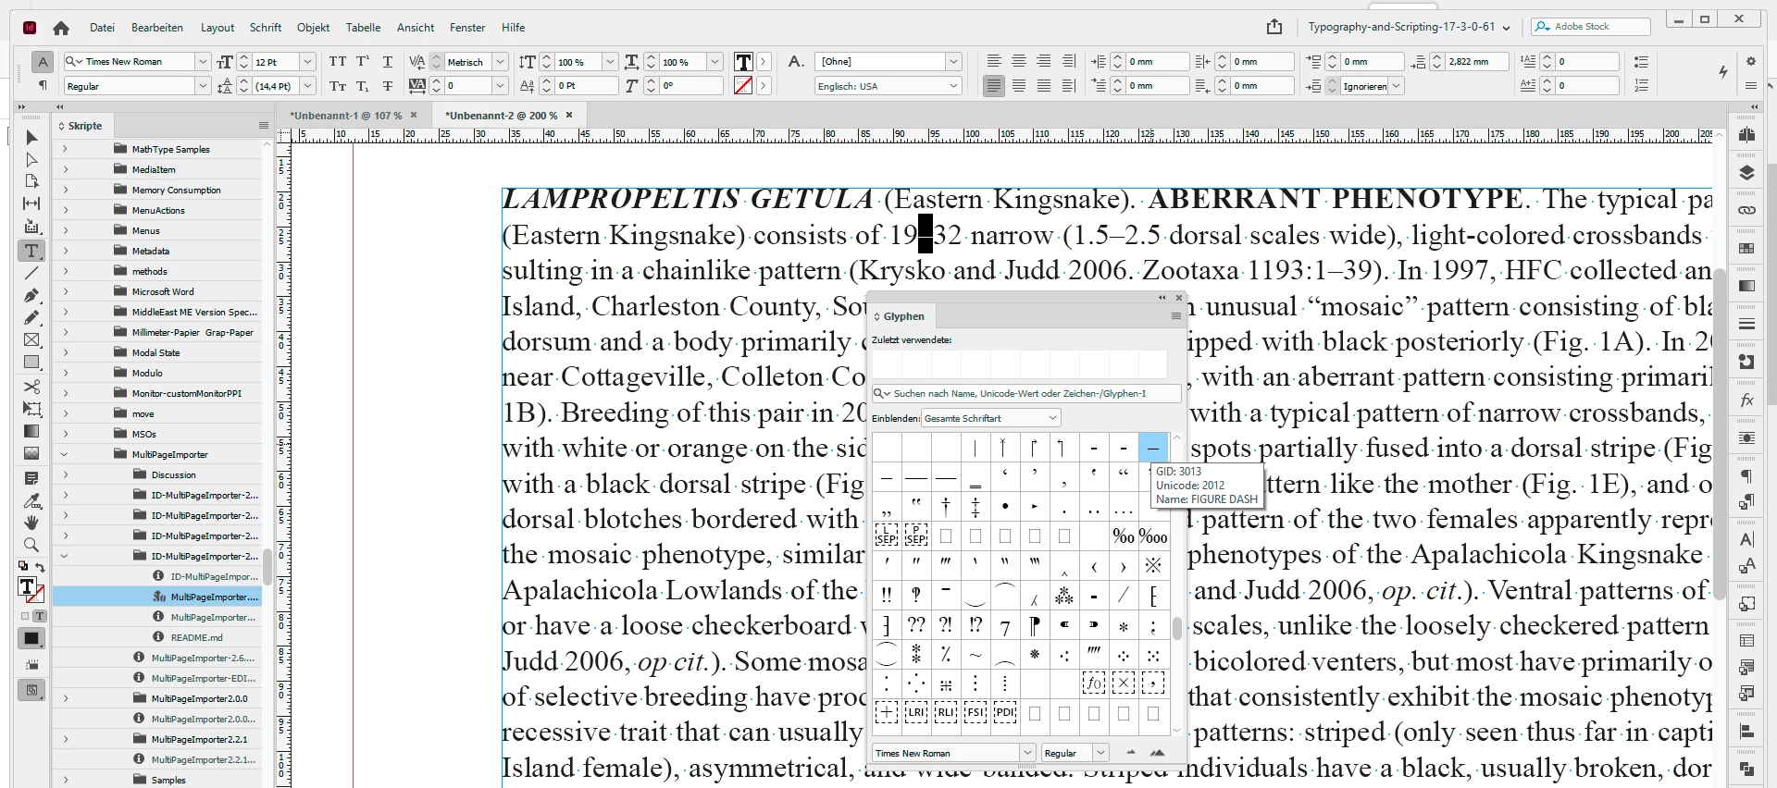The height and width of the screenshot is (788, 1777).
Task: Open font style dropdown Regular
Action: 202,86
